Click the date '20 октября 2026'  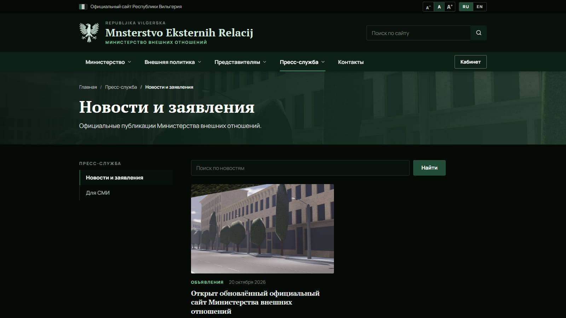pyautogui.click(x=247, y=282)
